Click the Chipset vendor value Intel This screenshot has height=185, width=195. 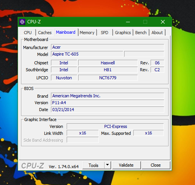[64, 63]
